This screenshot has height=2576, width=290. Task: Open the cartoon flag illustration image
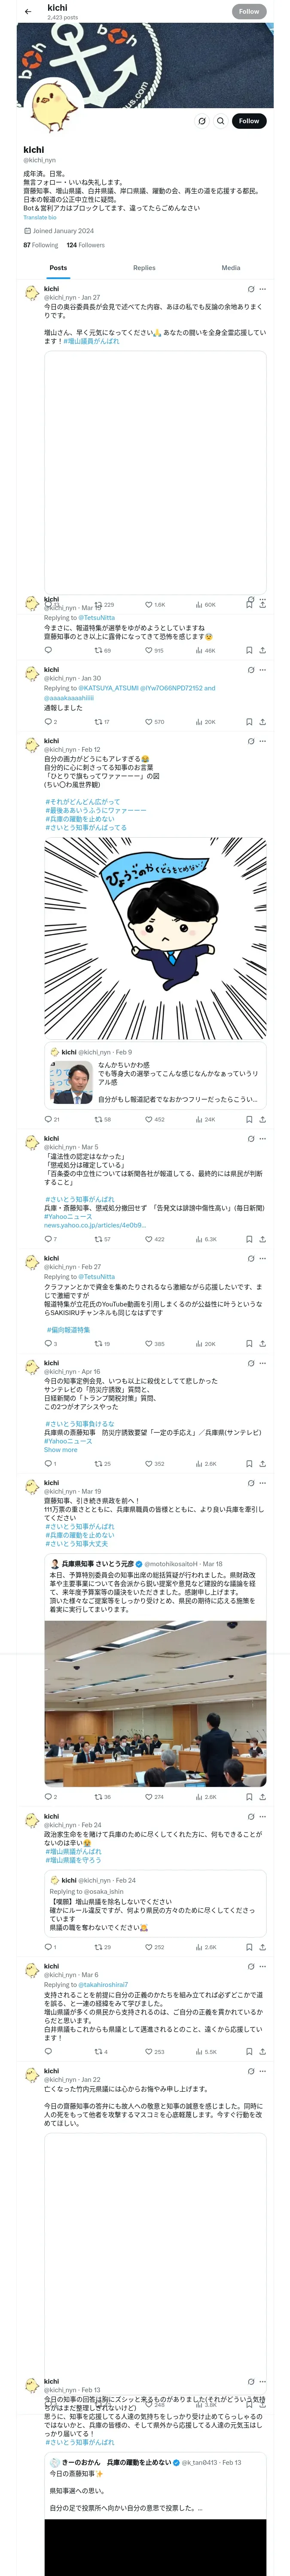[x=155, y=938]
